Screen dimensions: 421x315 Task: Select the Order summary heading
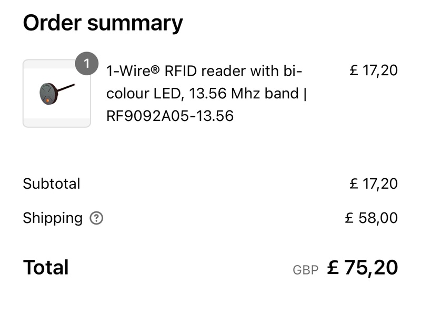pos(103,23)
